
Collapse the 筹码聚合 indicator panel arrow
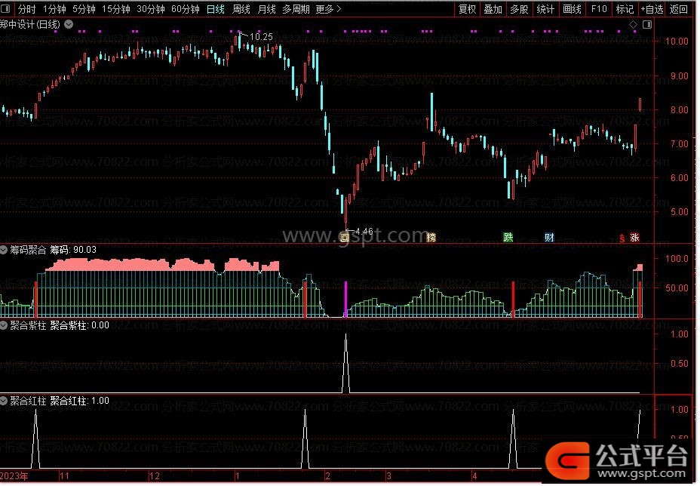(x=4, y=250)
